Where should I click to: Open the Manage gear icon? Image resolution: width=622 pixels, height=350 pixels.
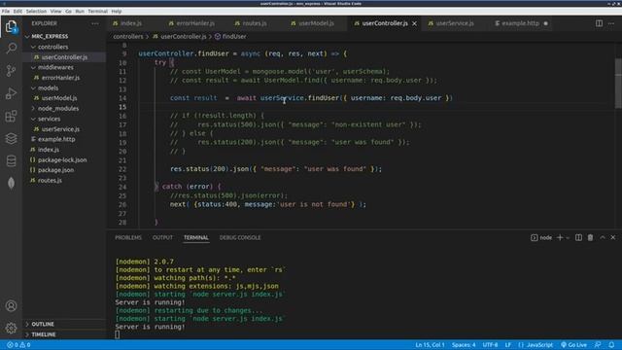pyautogui.click(x=11, y=328)
